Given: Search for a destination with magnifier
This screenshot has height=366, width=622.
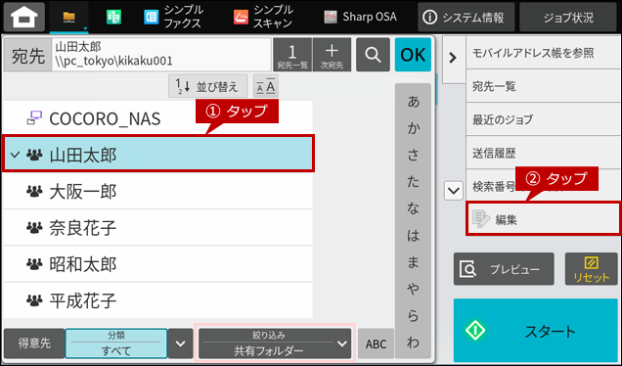Looking at the screenshot, I should point(373,55).
